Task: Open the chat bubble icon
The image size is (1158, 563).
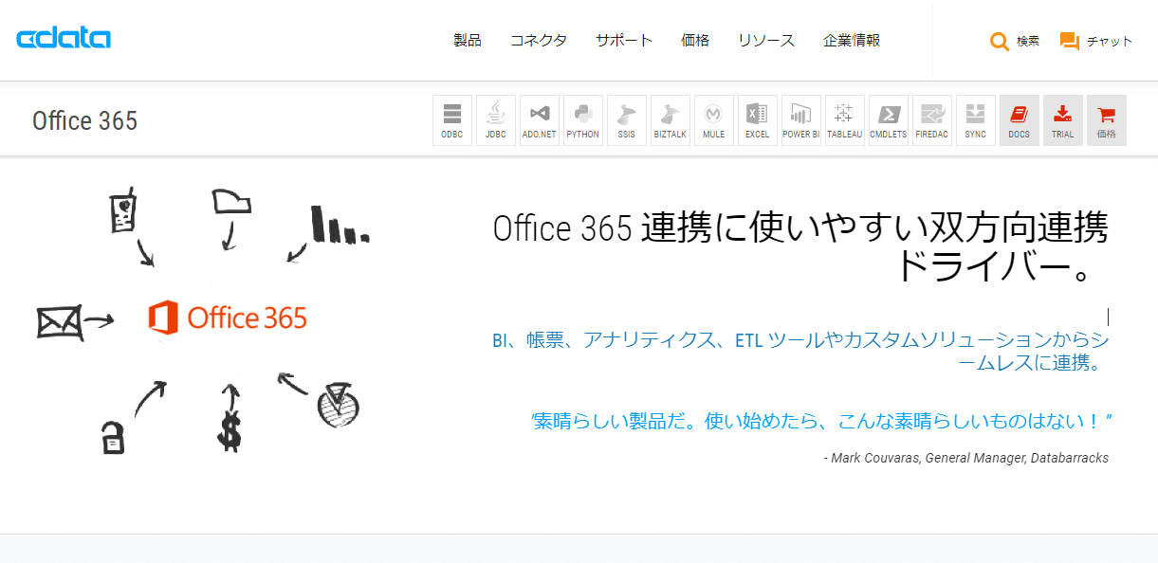Action: (x=1070, y=41)
